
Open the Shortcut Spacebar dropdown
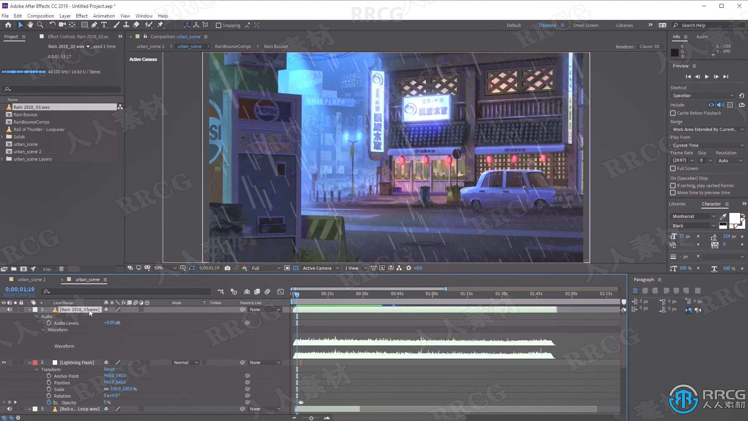(703, 96)
